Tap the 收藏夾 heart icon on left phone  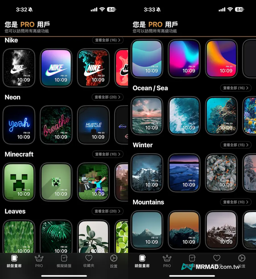pyautogui.click(x=89, y=261)
